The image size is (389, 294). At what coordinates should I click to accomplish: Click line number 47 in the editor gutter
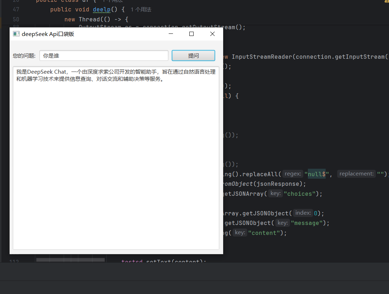click(16, 9)
